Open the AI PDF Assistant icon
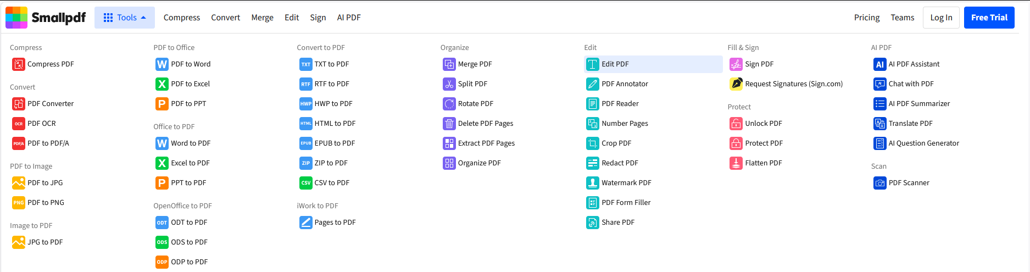 coord(880,64)
